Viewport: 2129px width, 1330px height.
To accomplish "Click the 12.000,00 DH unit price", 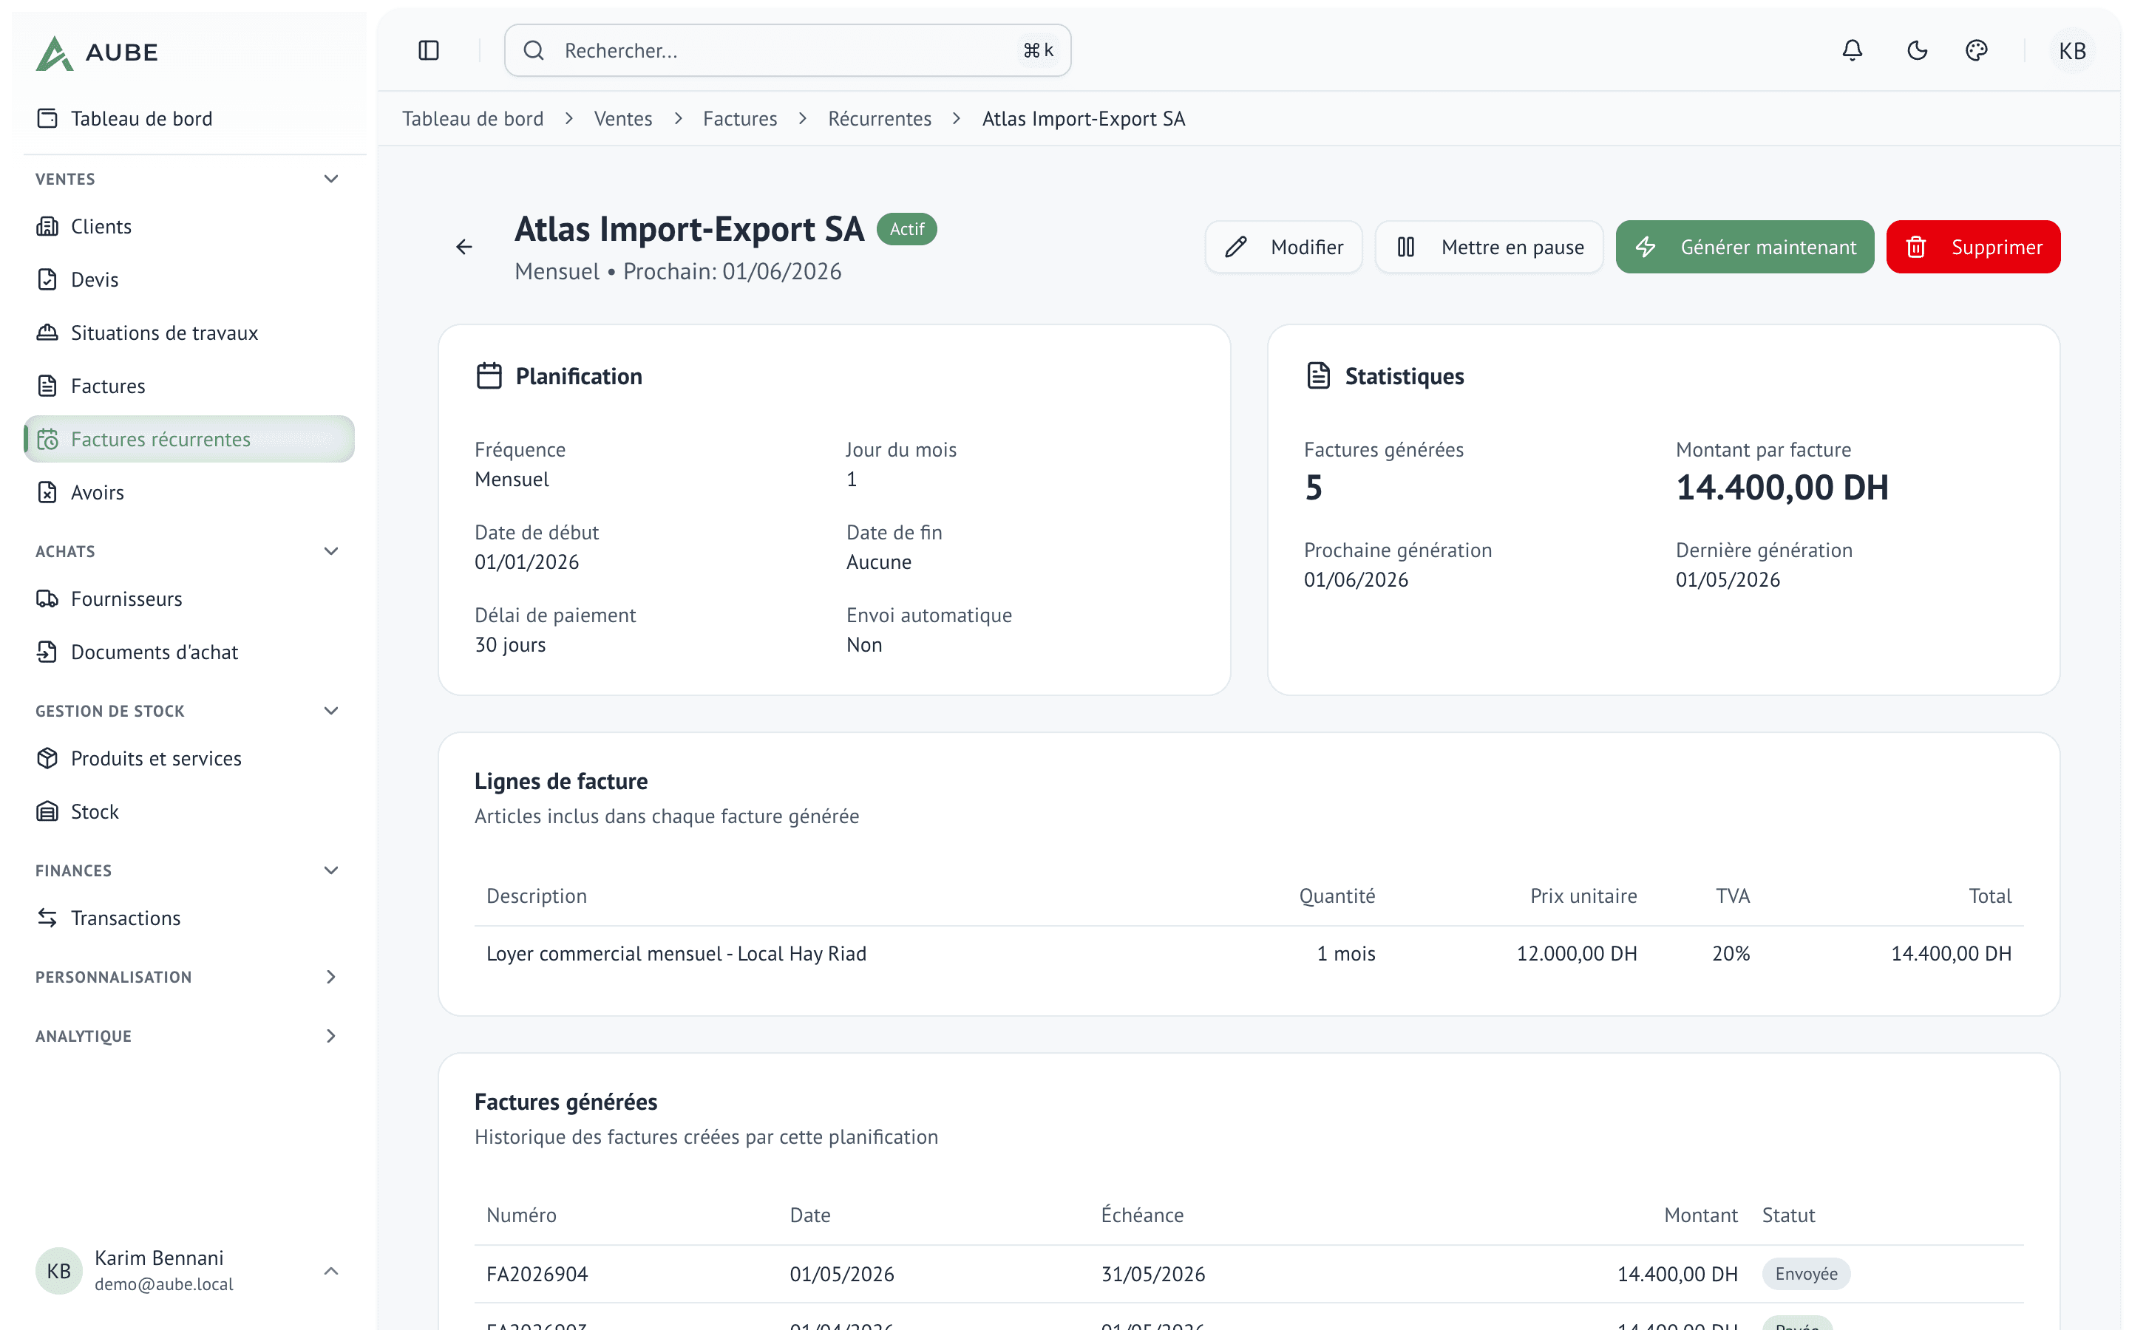I will click(1577, 953).
